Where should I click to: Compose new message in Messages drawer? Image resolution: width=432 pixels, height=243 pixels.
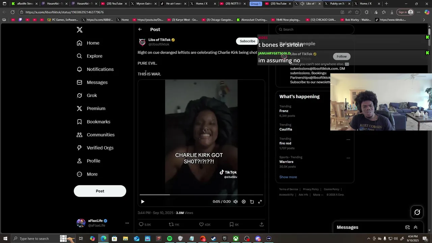(x=407, y=227)
